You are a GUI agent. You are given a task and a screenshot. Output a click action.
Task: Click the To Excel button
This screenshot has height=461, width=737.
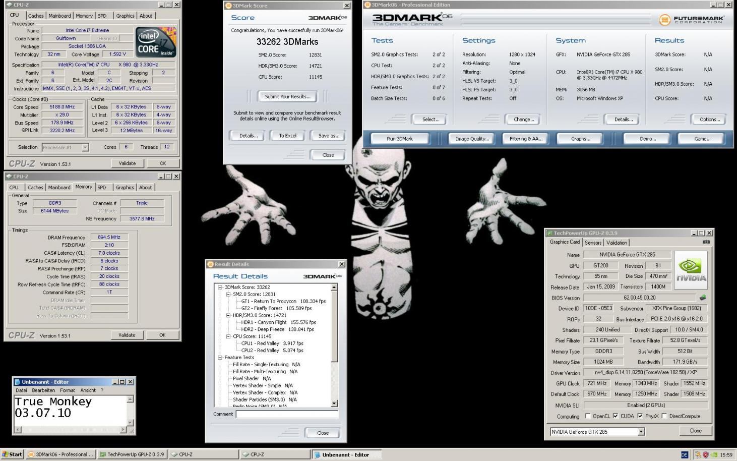point(288,136)
